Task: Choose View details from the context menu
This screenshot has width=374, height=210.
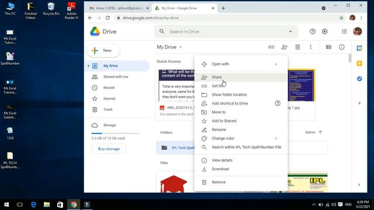Action: click(x=241, y=160)
